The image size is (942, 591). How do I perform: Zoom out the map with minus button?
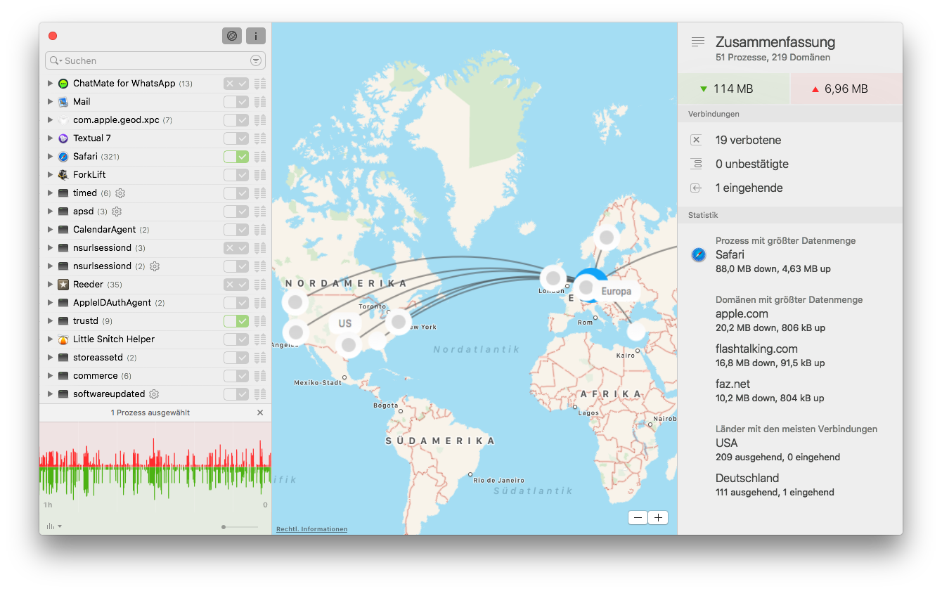638,518
